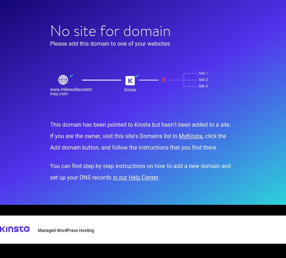Click the Kinsta logo in the footer

(x=15, y=229)
